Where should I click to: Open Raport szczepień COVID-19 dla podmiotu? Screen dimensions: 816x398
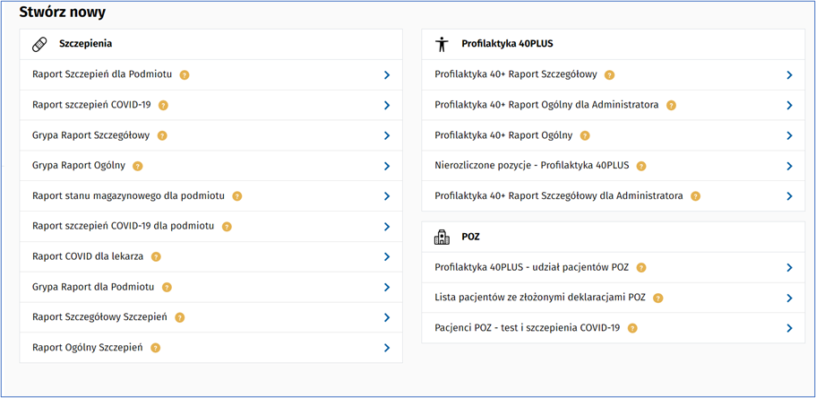click(124, 227)
